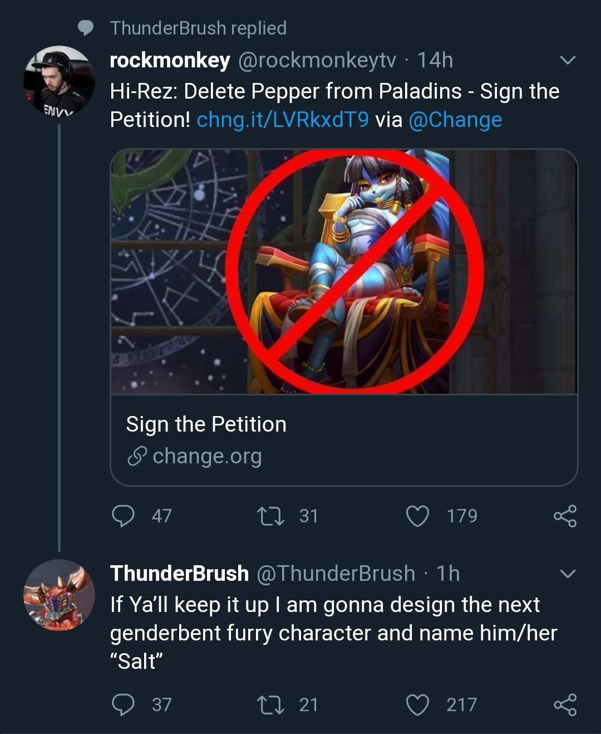Share ThunderBrush's tweet
The width and height of the screenshot is (601, 734).
pos(565,704)
